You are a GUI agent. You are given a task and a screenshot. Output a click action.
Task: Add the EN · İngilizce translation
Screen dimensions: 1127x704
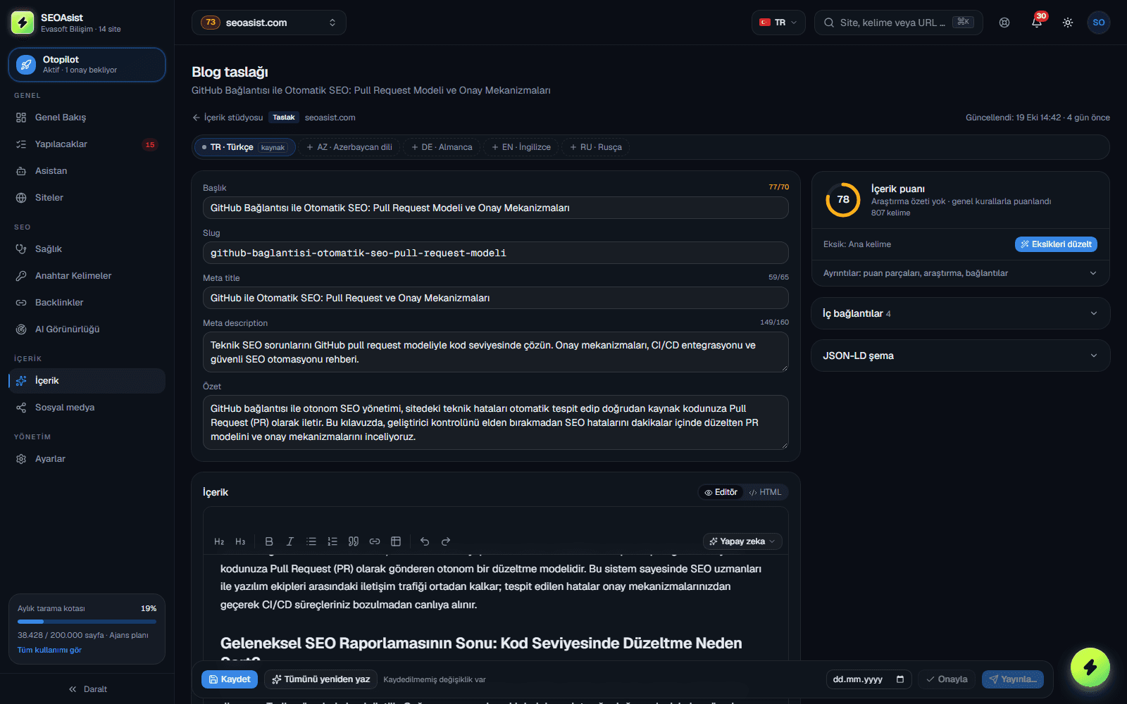[521, 147]
